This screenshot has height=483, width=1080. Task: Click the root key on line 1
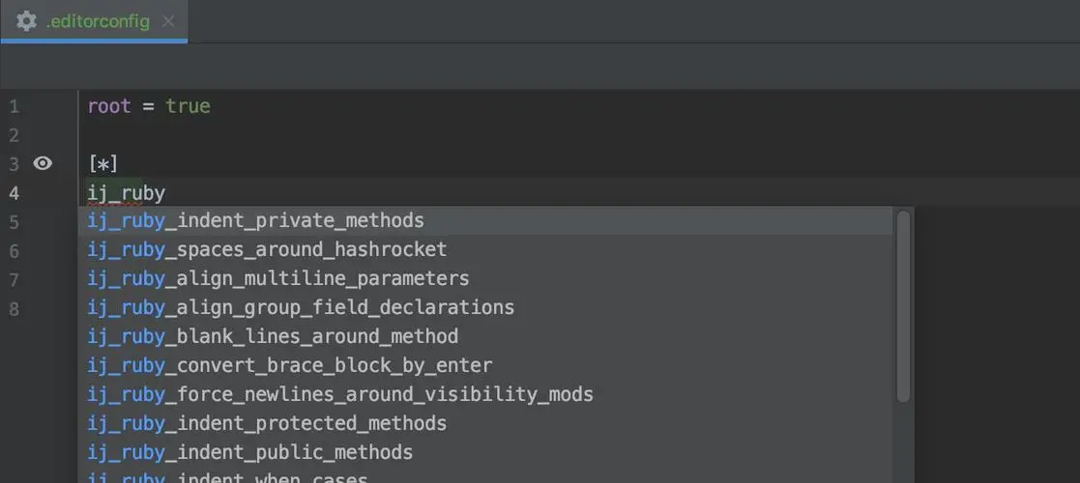point(109,106)
